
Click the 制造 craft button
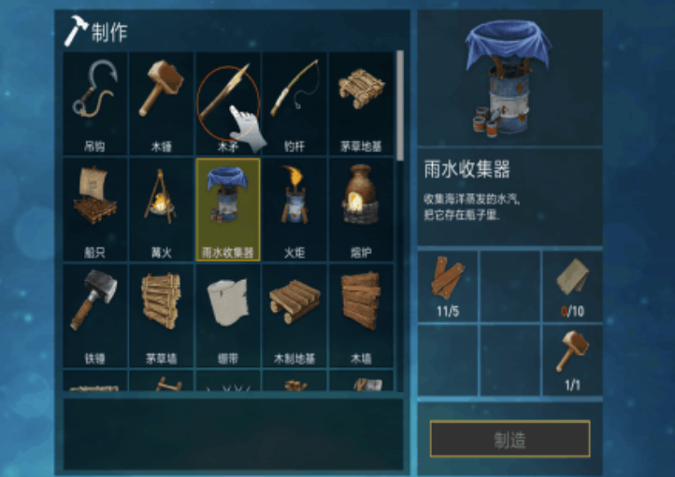[510, 439]
